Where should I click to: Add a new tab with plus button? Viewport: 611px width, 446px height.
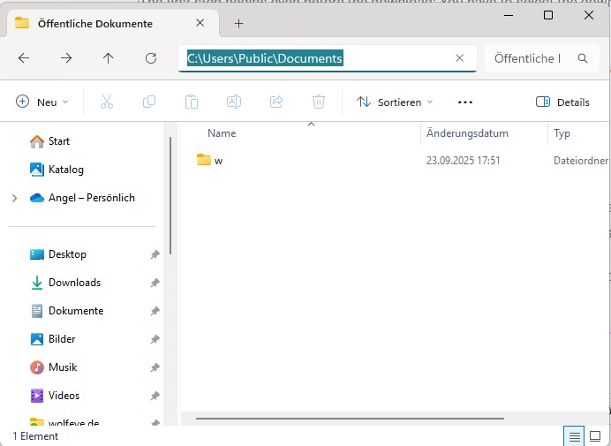238,23
